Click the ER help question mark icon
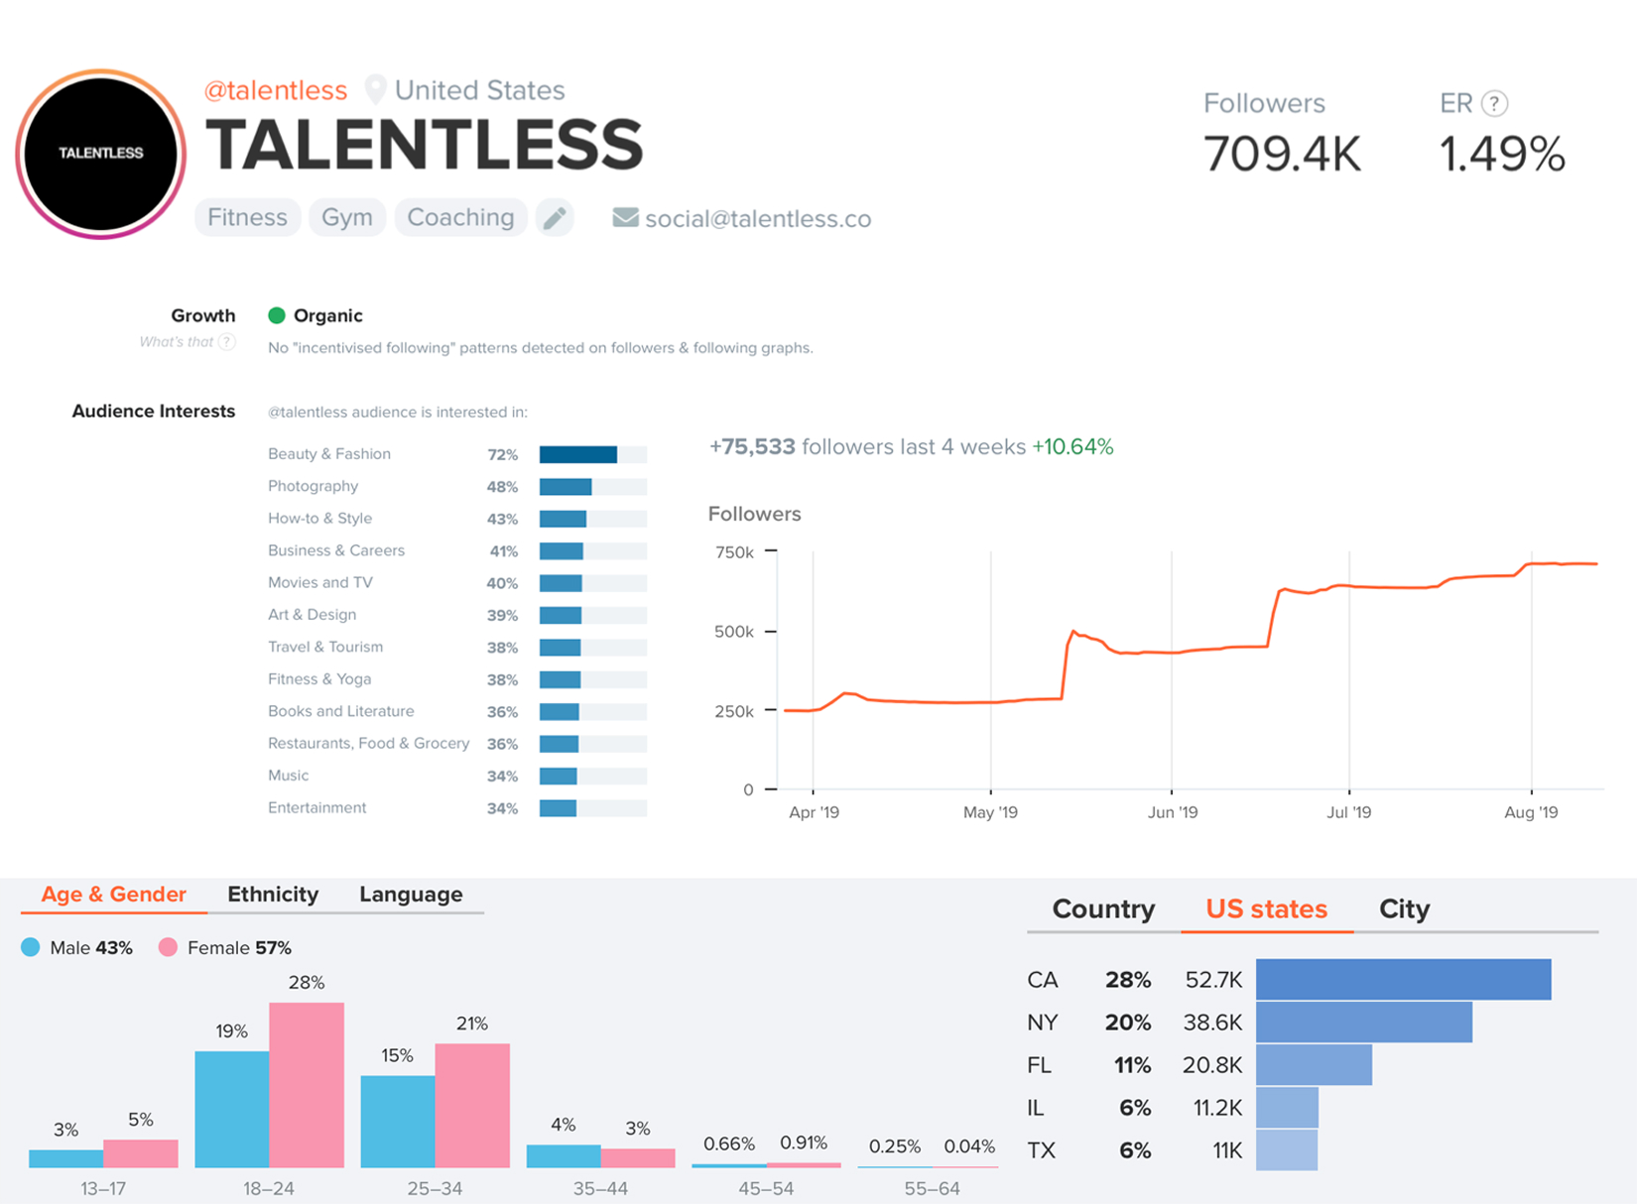Screen dimensions: 1637x1204 tap(1494, 103)
